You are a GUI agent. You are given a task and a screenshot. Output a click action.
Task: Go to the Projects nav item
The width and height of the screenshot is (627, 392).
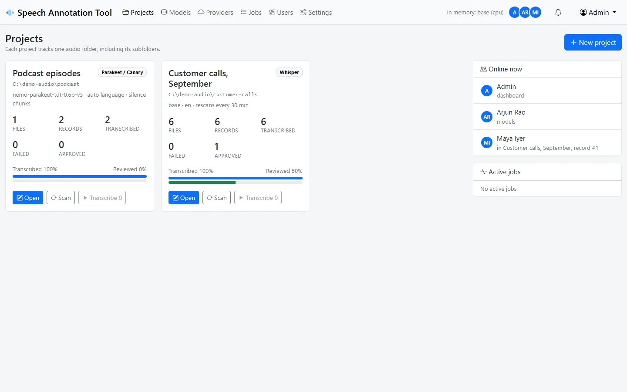[x=138, y=12]
